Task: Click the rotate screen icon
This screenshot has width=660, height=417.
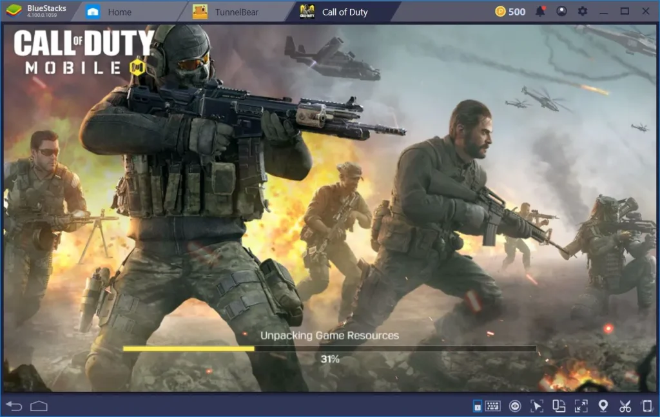Action: [x=559, y=407]
